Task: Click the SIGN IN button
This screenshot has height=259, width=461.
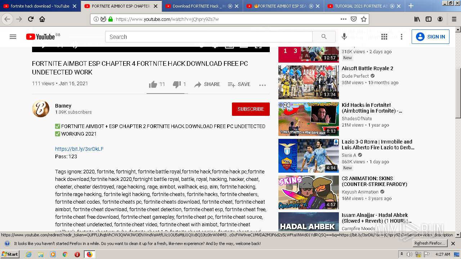Action: point(430,37)
